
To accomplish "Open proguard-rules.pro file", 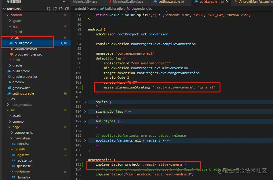I will click(x=28, y=54).
